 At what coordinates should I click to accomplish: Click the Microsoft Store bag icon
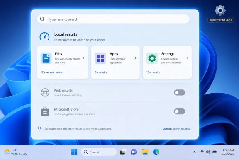click(x=45, y=111)
